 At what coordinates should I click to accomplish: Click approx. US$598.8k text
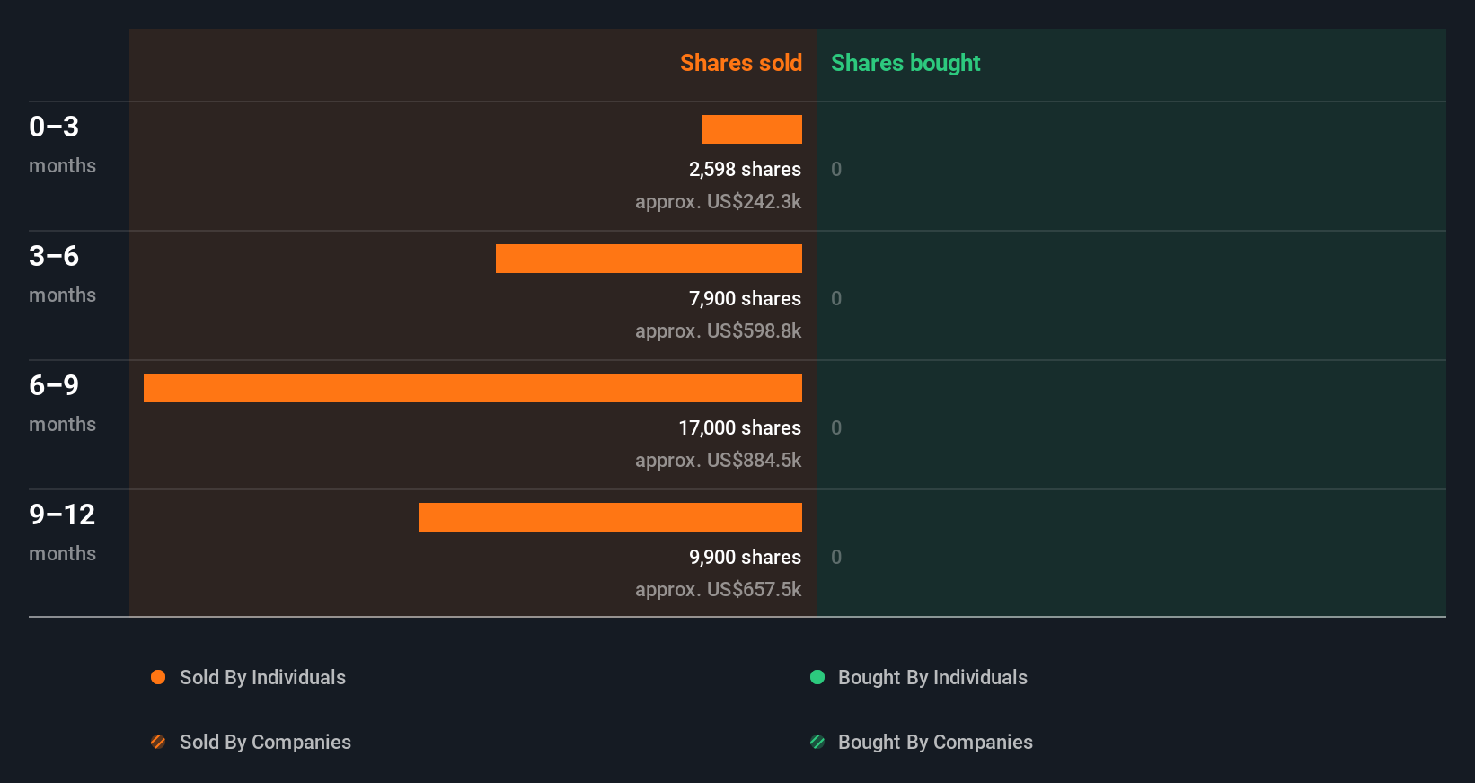pyautogui.click(x=718, y=330)
